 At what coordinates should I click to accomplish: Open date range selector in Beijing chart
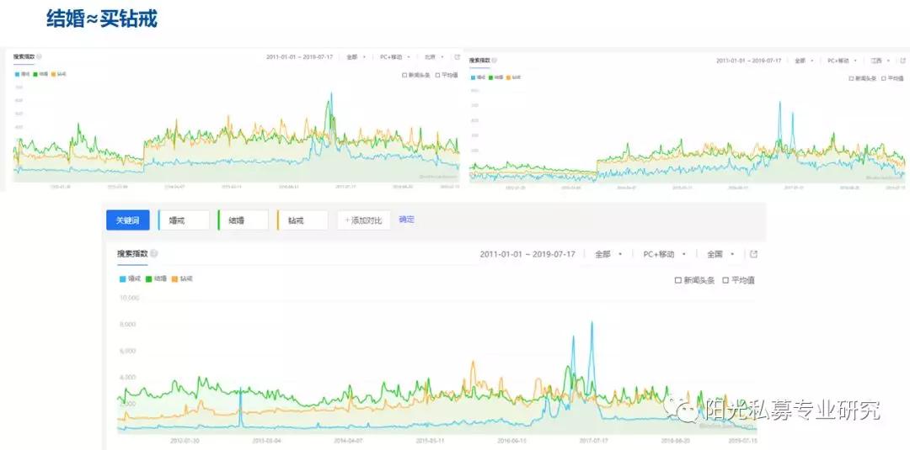point(299,56)
